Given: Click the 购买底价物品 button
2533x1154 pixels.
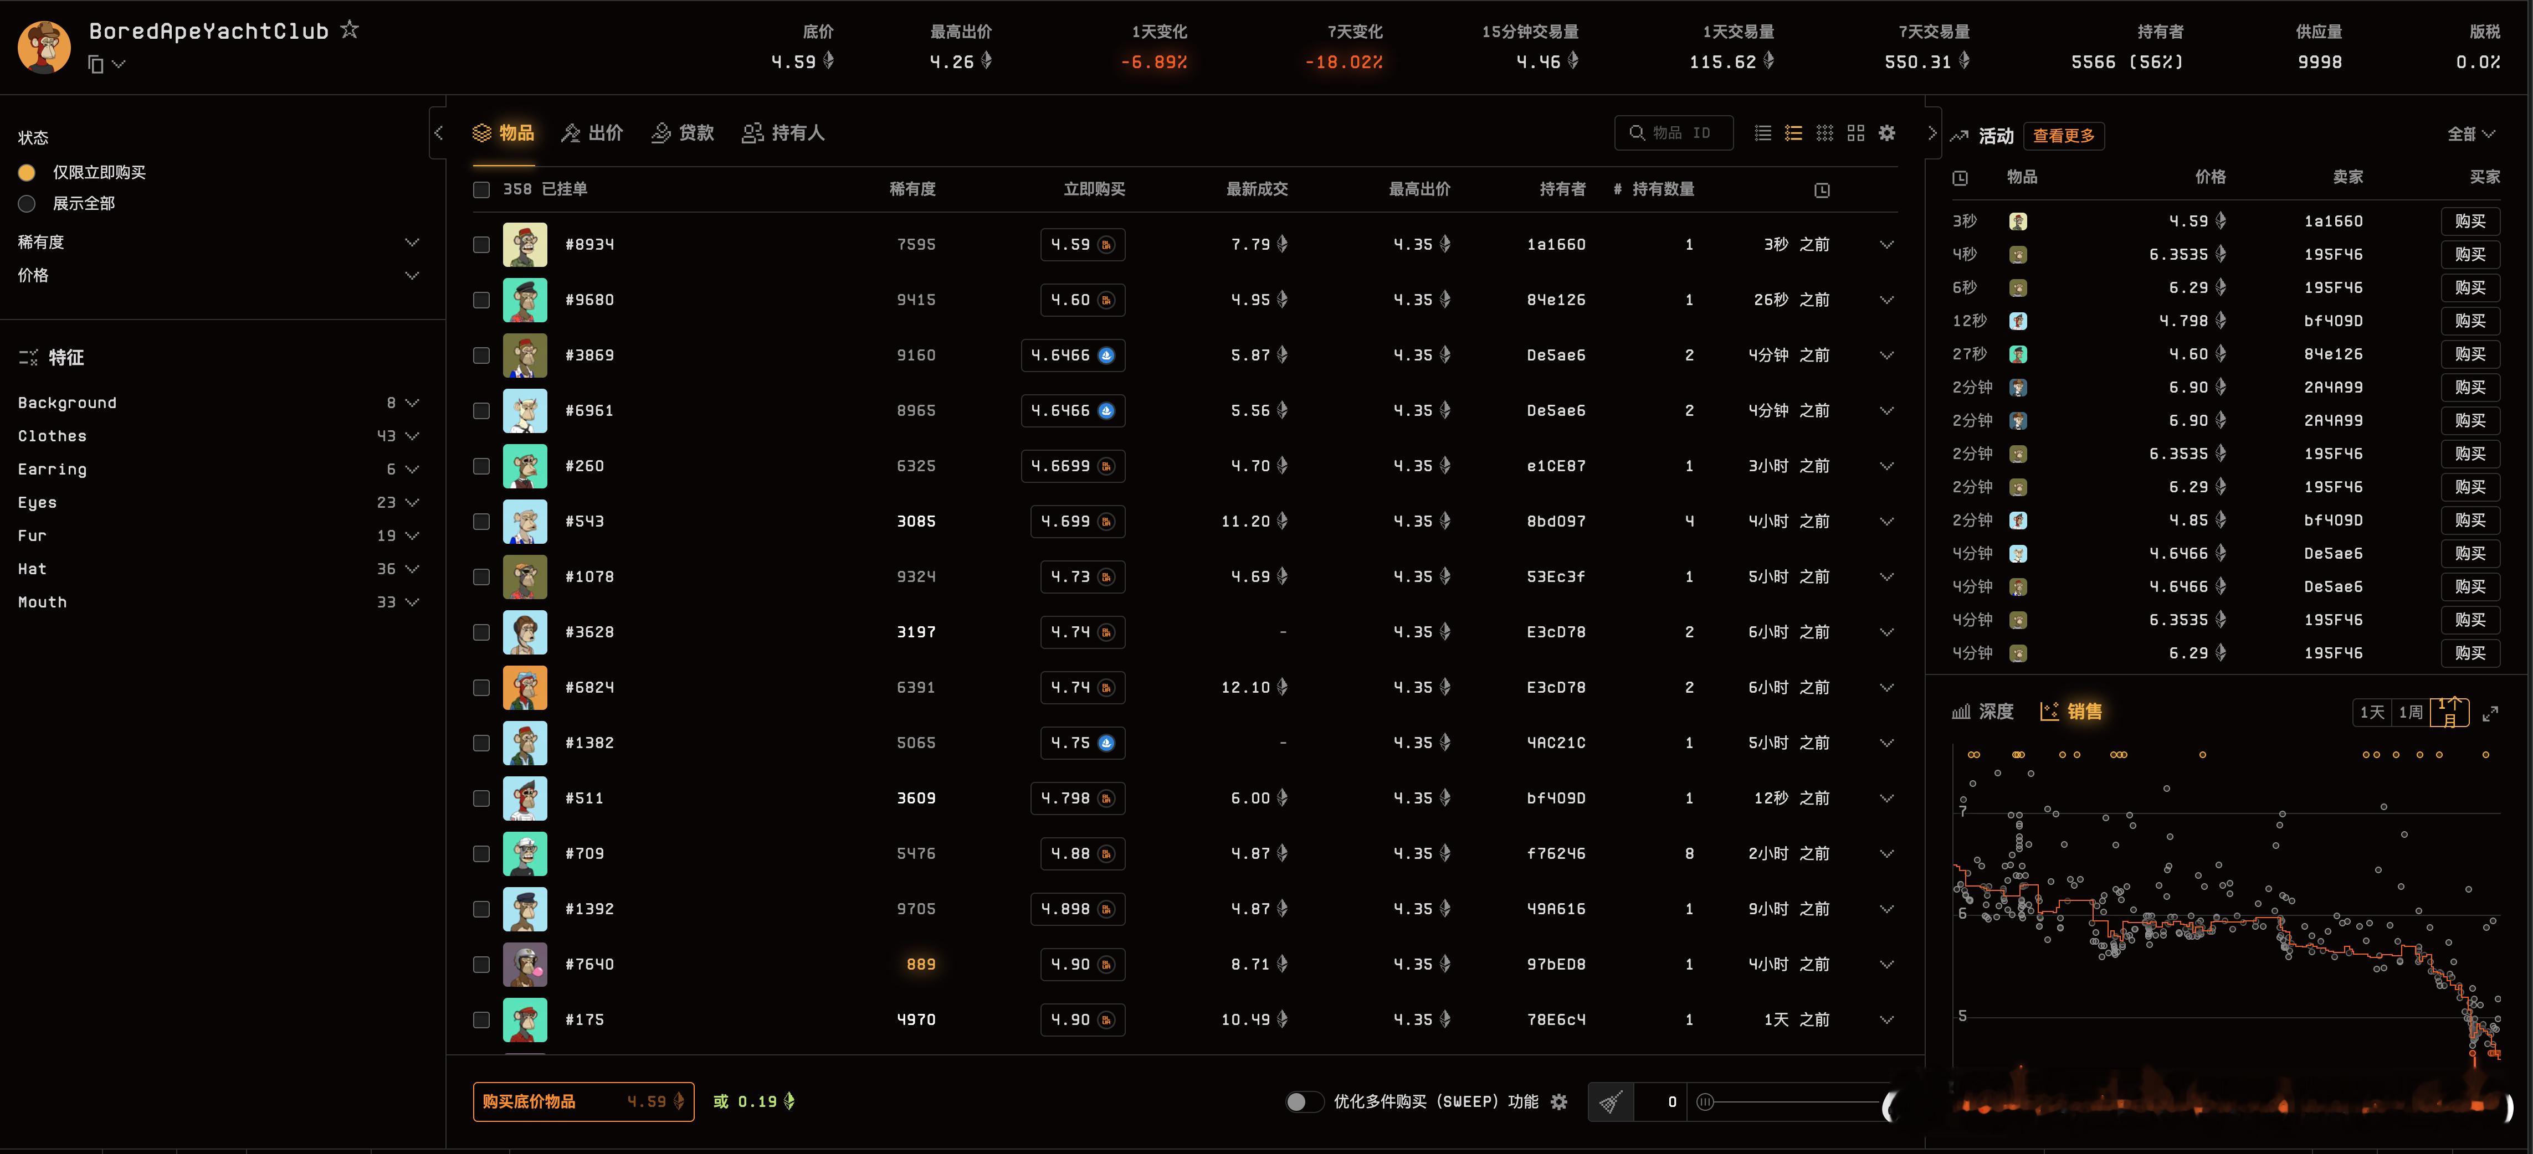Looking at the screenshot, I should pyautogui.click(x=583, y=1102).
